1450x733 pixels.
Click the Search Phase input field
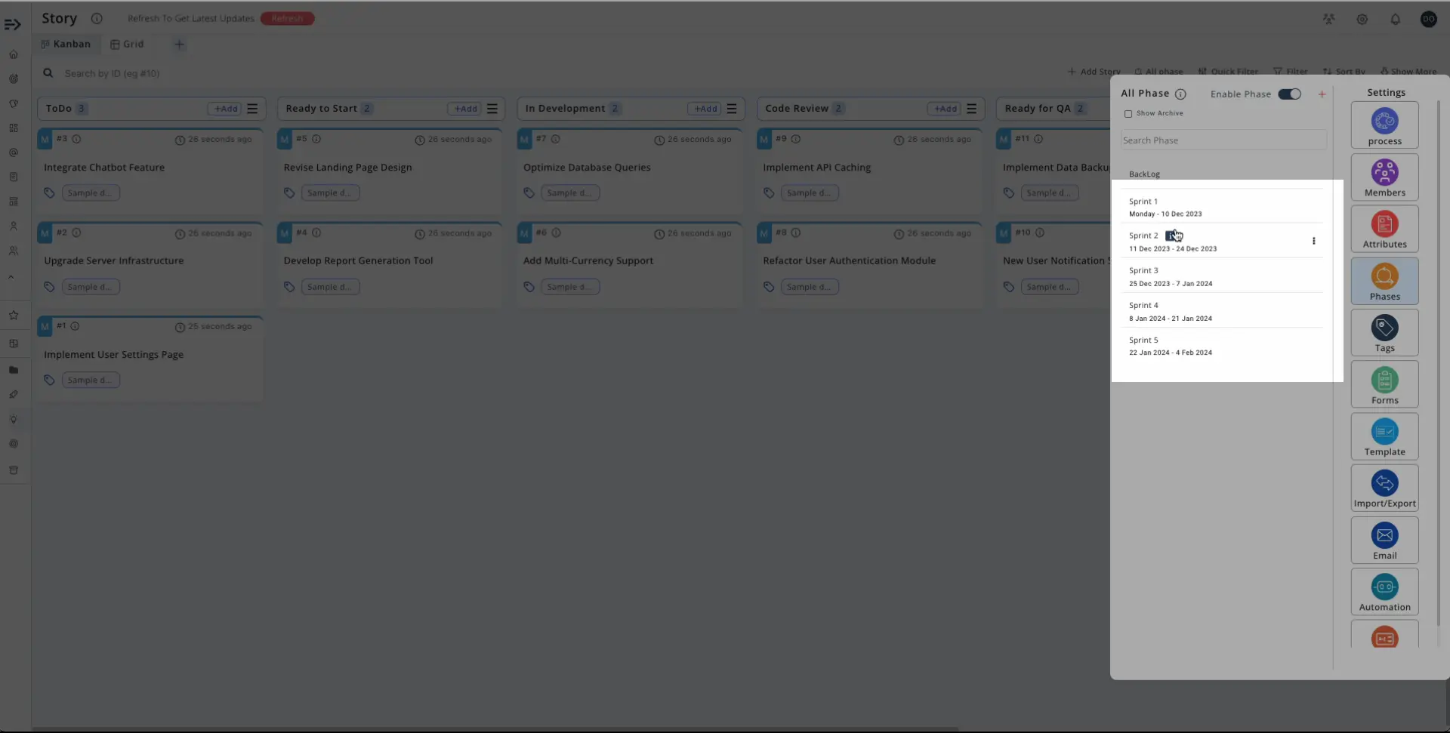tap(1223, 140)
